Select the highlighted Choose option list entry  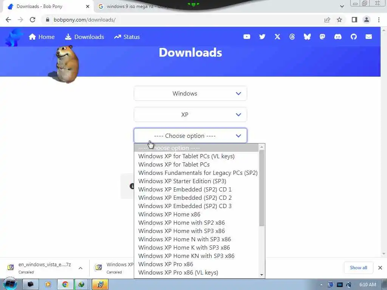tap(197, 148)
